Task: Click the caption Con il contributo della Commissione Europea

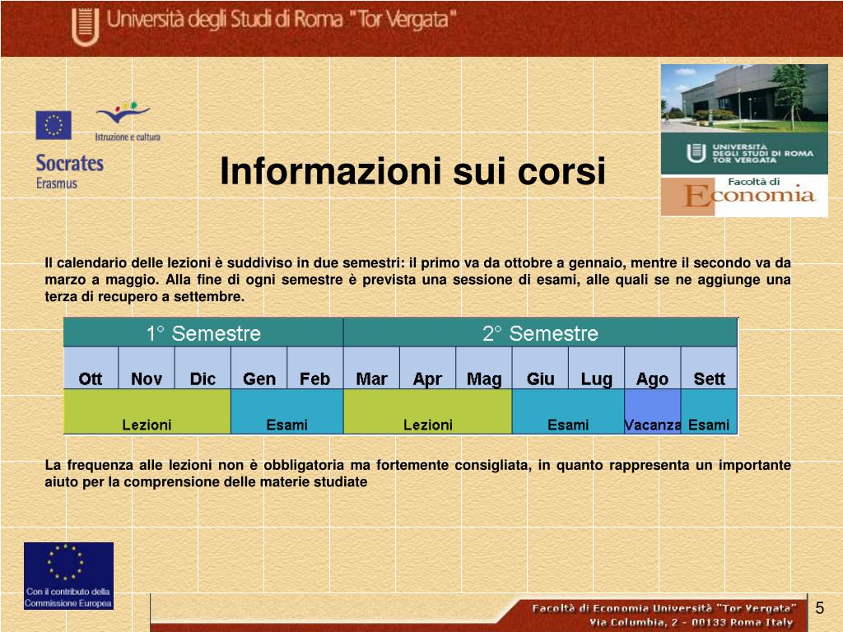Action: pyautogui.click(x=68, y=597)
